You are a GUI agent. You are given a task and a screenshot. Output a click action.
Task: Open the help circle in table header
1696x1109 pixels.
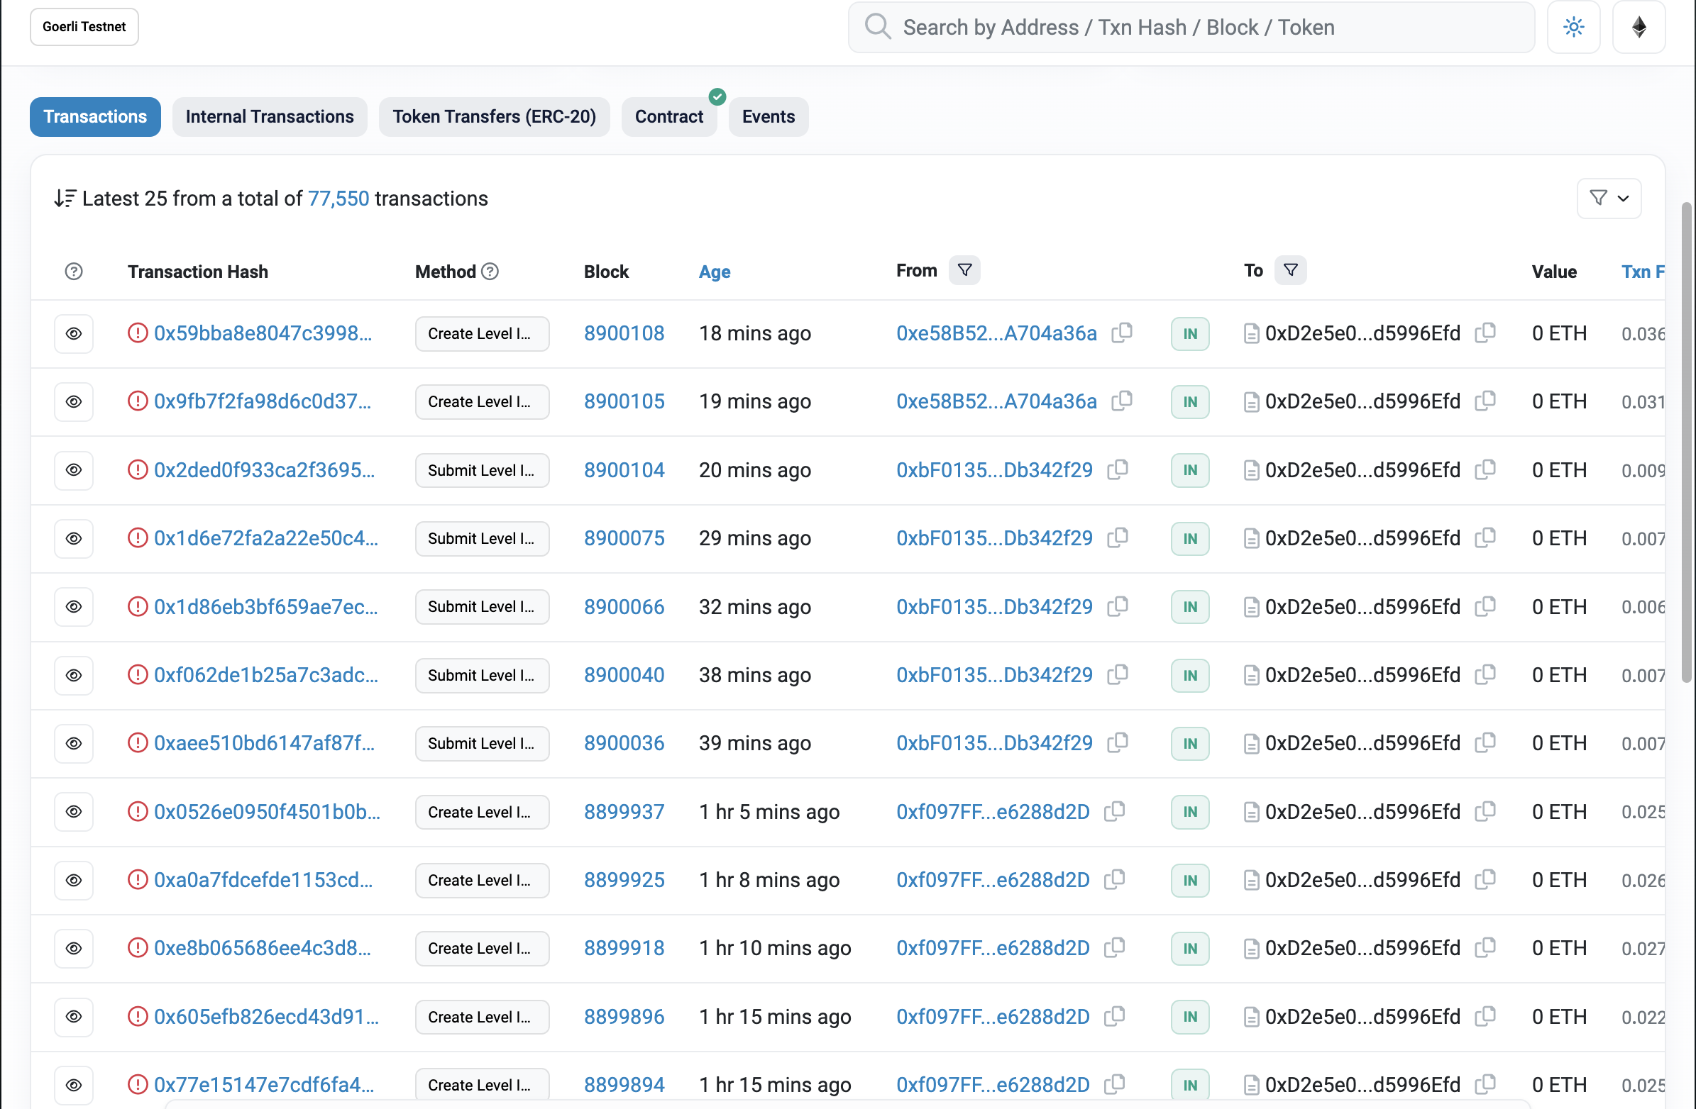click(x=73, y=272)
